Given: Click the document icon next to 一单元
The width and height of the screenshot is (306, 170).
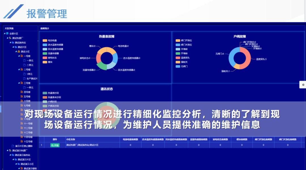Looking at the screenshot, I should coord(25,60).
